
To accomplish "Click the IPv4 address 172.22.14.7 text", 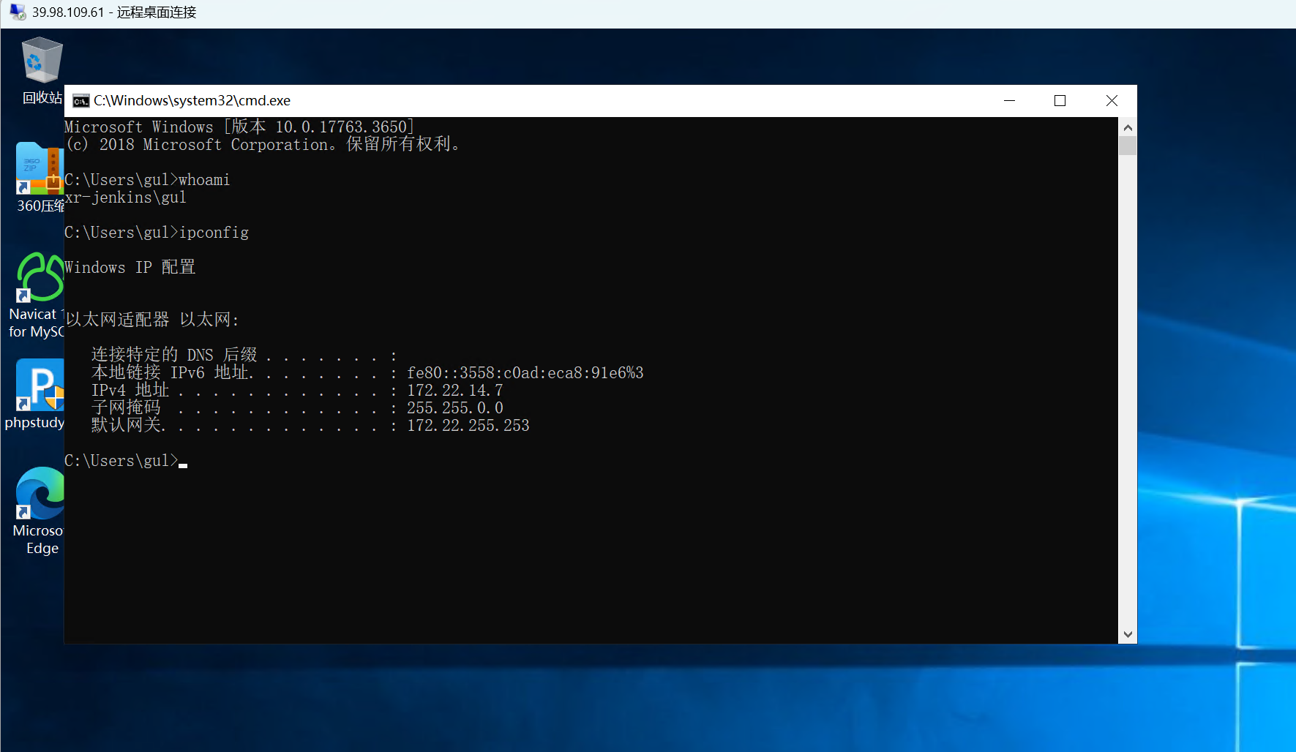I will pos(454,391).
